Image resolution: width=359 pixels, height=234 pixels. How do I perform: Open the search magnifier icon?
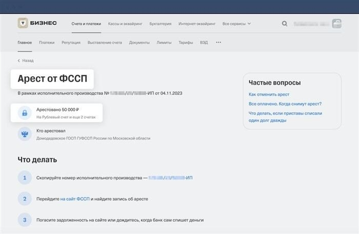click(x=284, y=24)
